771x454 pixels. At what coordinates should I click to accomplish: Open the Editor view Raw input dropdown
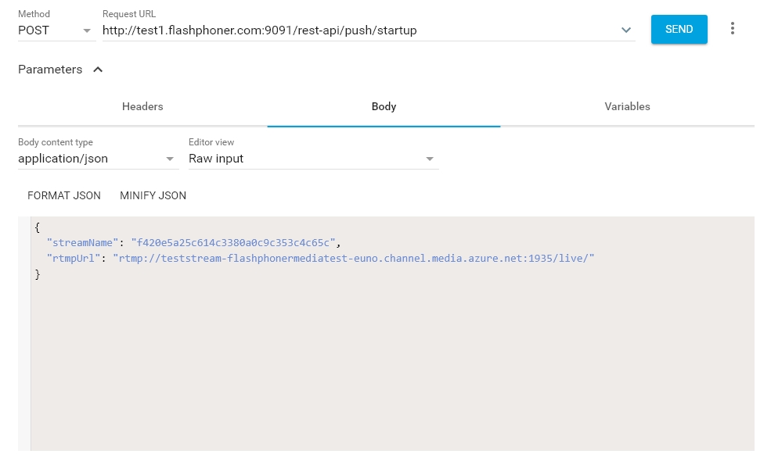311,159
